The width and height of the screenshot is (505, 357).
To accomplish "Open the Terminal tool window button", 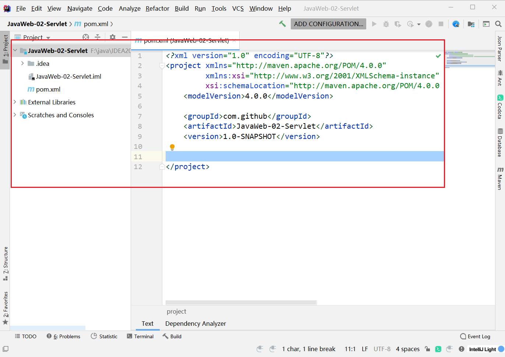I will (x=140, y=336).
